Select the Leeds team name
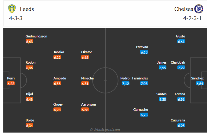 (27, 9)
